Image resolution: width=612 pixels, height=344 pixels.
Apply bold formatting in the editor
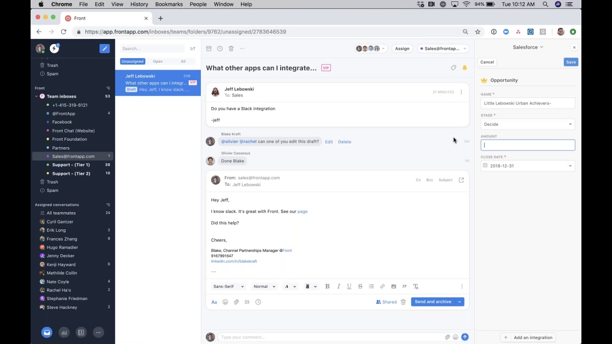pos(328,286)
